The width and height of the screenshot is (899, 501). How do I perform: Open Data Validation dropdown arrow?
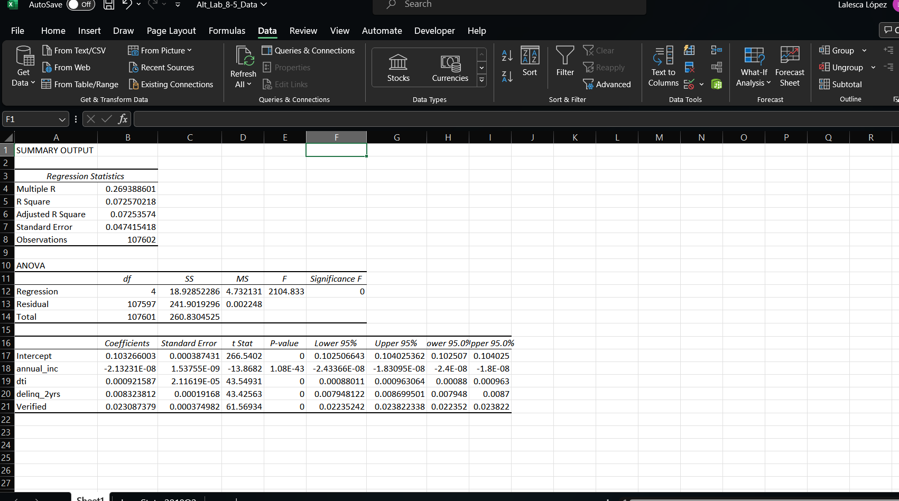(x=701, y=84)
